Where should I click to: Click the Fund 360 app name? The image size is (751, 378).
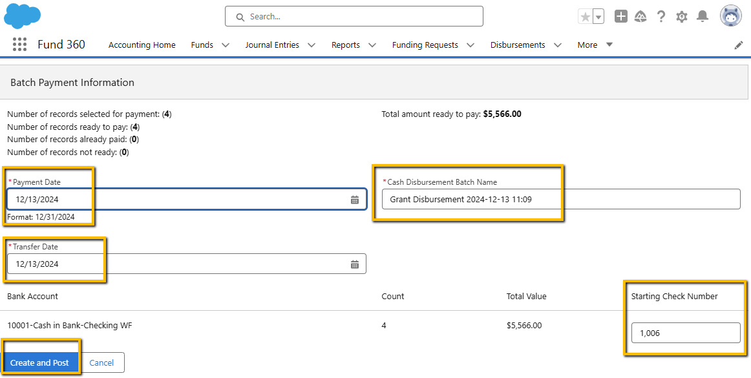click(x=61, y=45)
